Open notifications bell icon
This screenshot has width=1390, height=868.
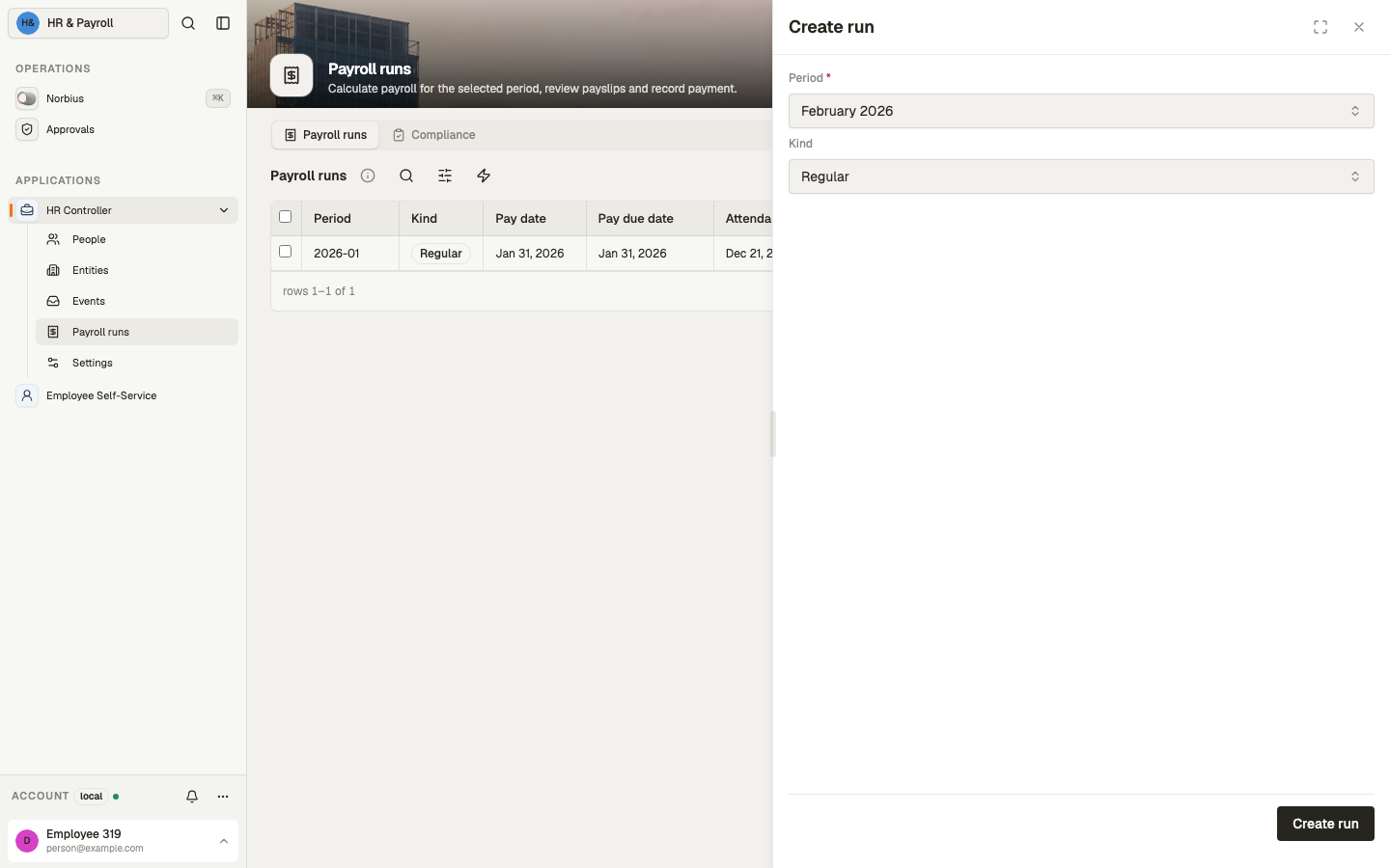[x=192, y=797]
